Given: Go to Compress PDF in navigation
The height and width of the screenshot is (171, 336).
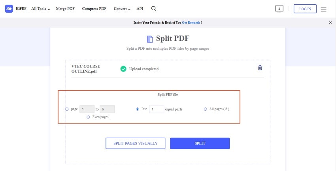Looking at the screenshot, I should coord(94,9).
